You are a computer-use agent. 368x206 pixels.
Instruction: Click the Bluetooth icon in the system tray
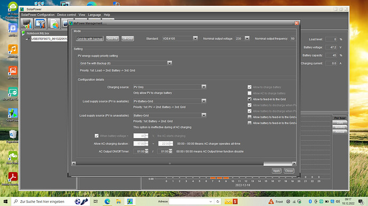tap(310, 201)
